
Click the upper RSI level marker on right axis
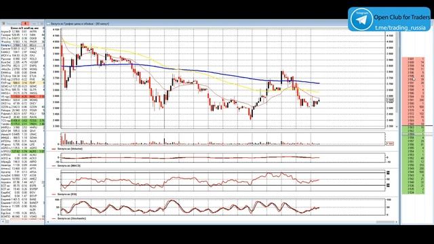(x=388, y=173)
